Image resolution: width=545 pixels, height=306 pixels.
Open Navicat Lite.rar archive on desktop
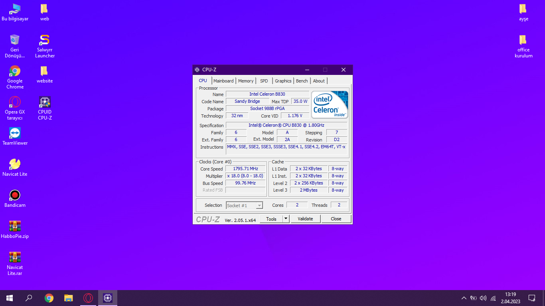(x=15, y=264)
